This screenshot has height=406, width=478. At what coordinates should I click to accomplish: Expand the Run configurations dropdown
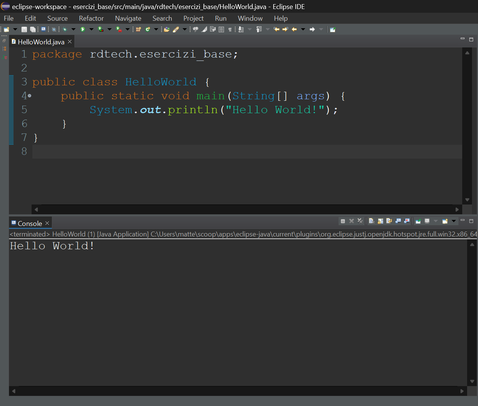(x=91, y=29)
